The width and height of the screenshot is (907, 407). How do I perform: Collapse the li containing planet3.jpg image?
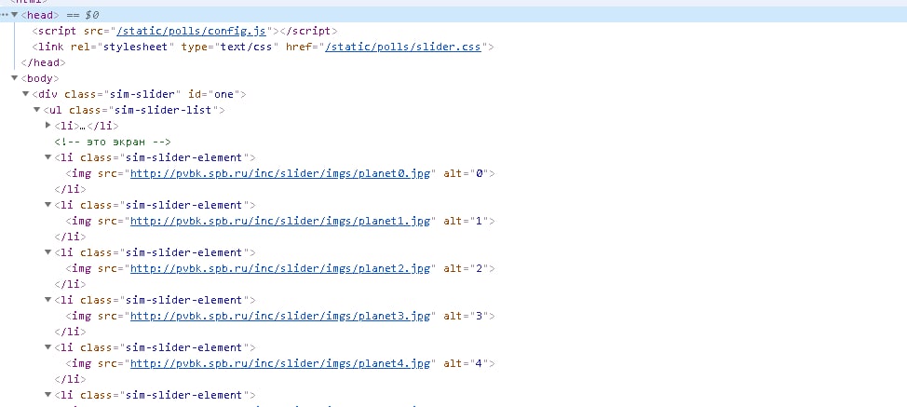[x=48, y=299]
